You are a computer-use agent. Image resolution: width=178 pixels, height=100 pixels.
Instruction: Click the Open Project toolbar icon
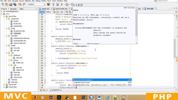click(11, 4)
